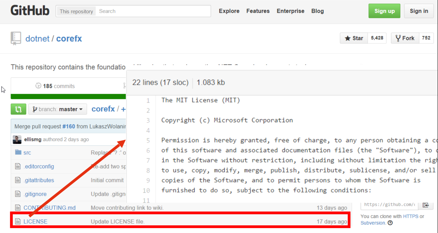
Task: View 752 forks count
Action: click(x=426, y=38)
